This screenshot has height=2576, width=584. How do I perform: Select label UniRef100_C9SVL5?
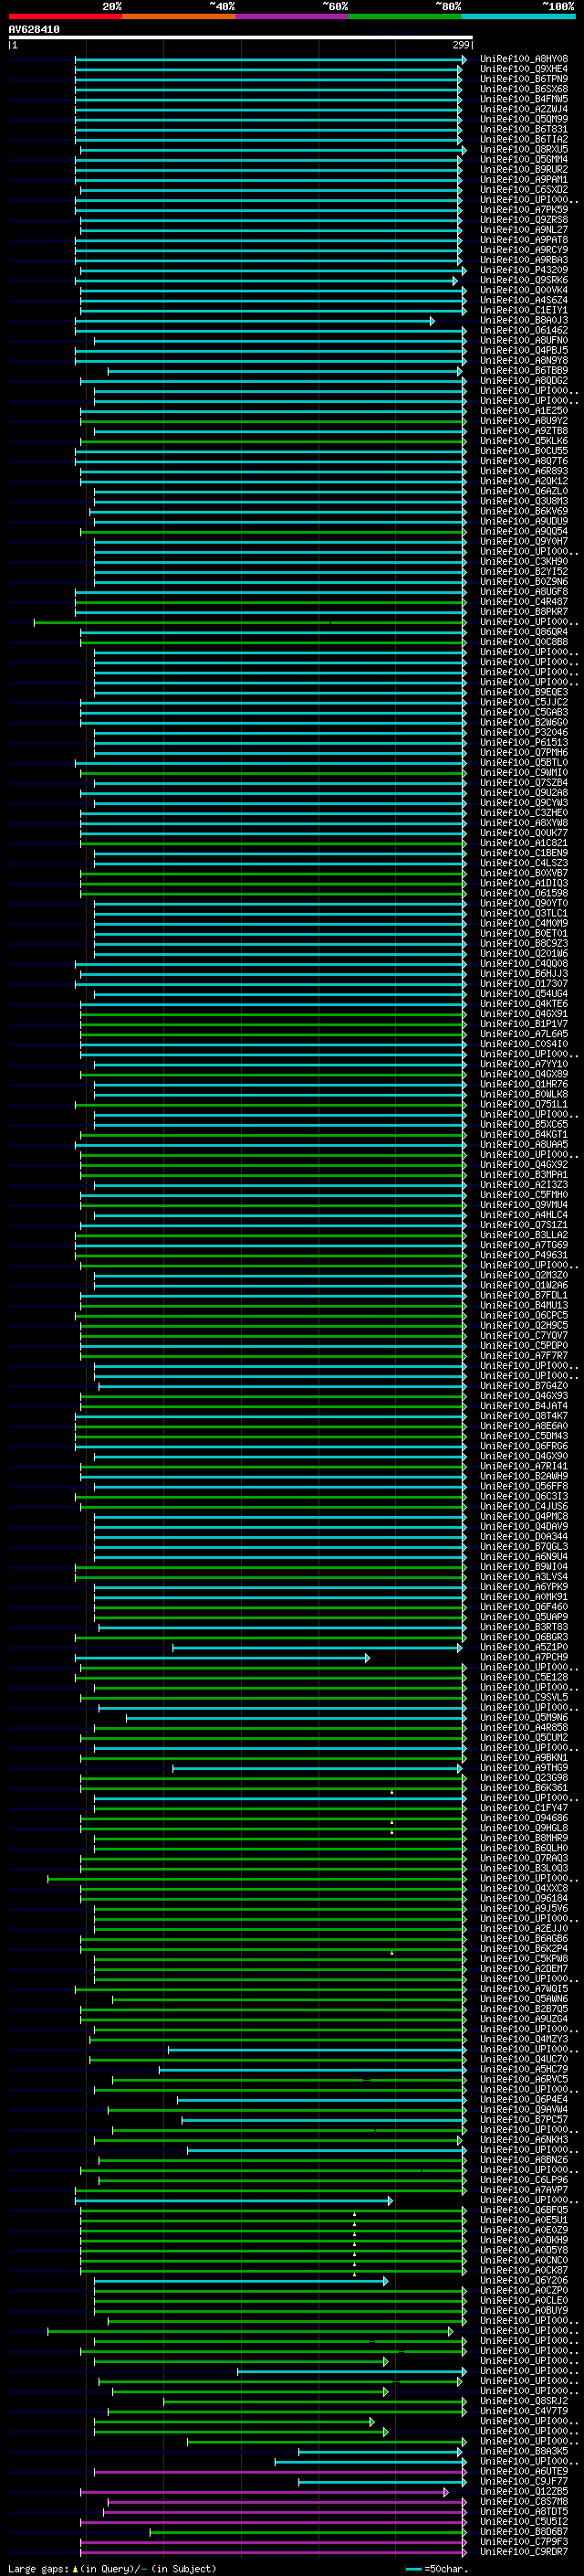(524, 1698)
